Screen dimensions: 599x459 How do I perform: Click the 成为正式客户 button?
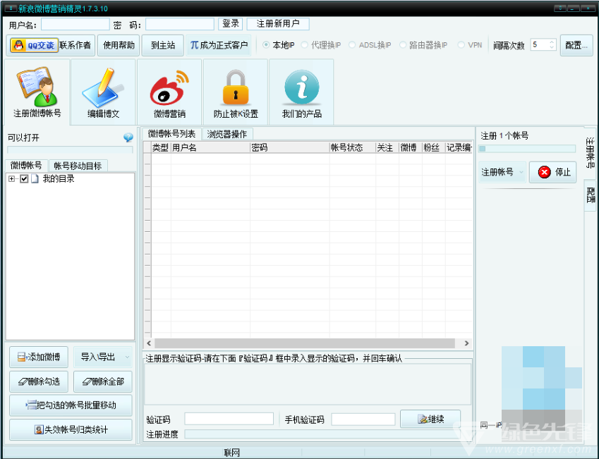[x=219, y=45]
